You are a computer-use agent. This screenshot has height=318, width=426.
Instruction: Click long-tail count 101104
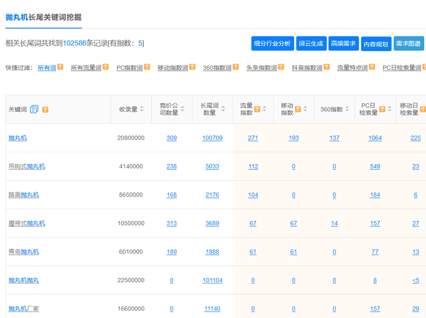(213, 280)
